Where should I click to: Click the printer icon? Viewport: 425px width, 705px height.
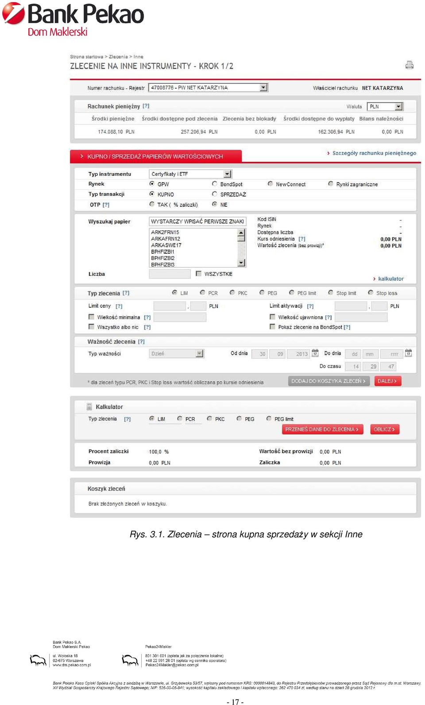coord(410,65)
